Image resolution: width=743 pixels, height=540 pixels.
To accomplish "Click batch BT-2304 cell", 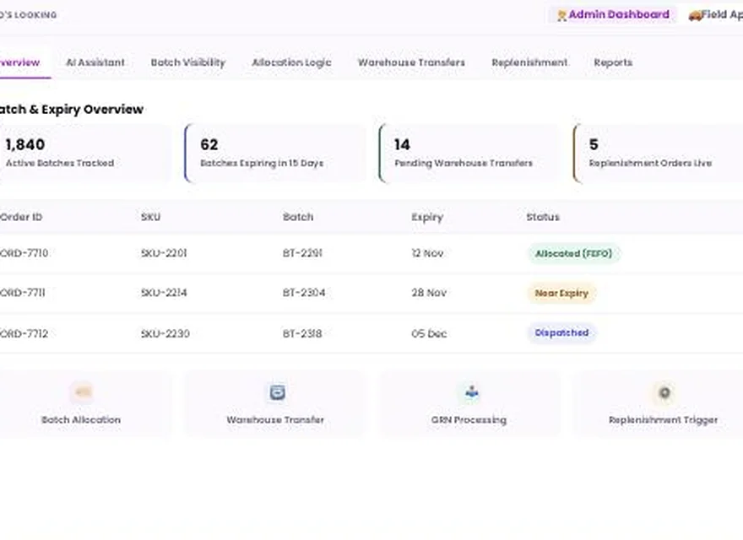I will pos(304,293).
